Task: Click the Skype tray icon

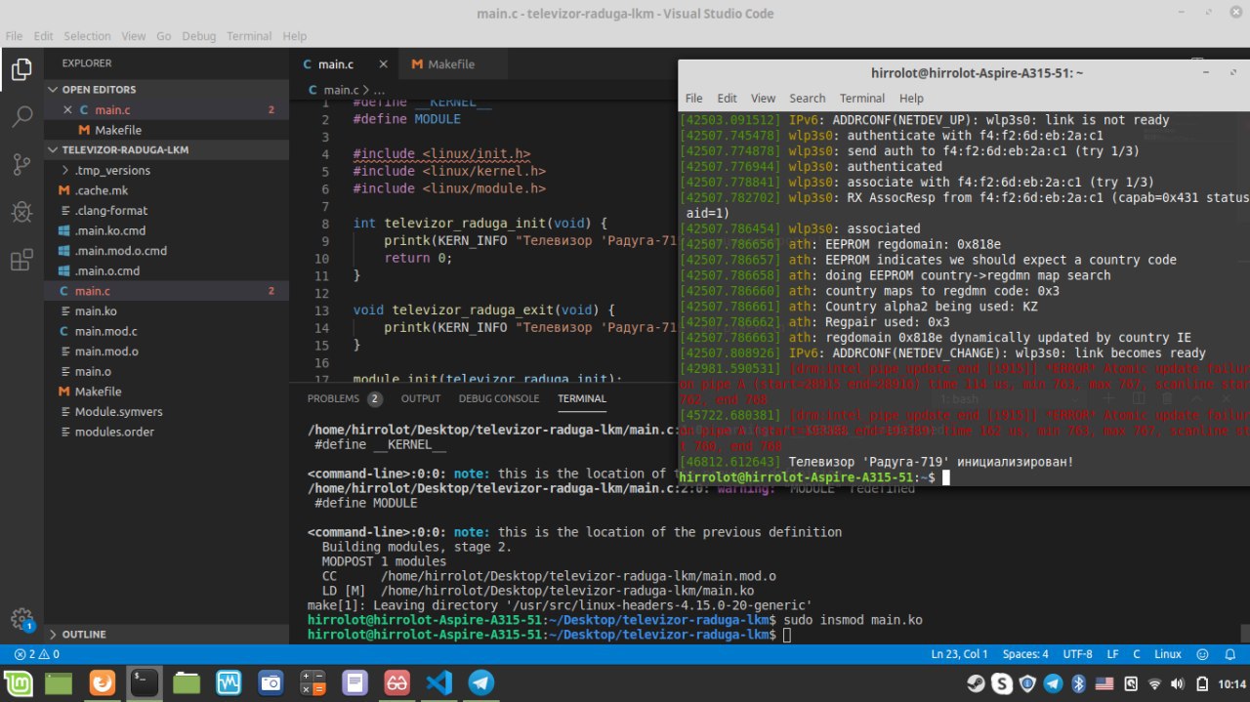Action: [x=1003, y=683]
